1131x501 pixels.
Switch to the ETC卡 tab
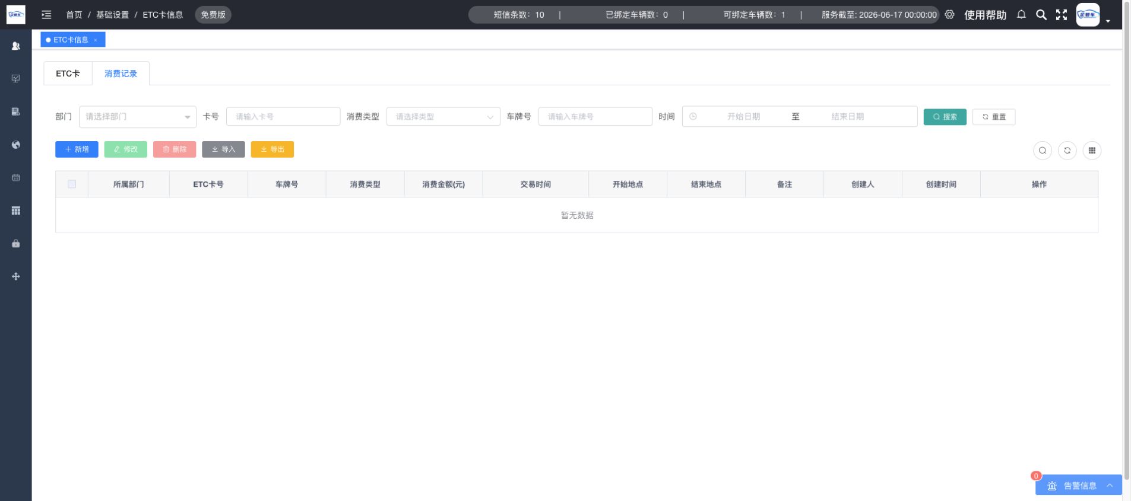click(68, 74)
